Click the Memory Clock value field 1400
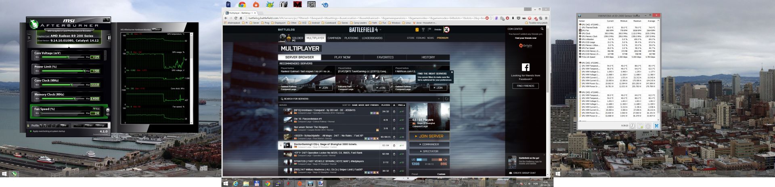 coord(95,99)
